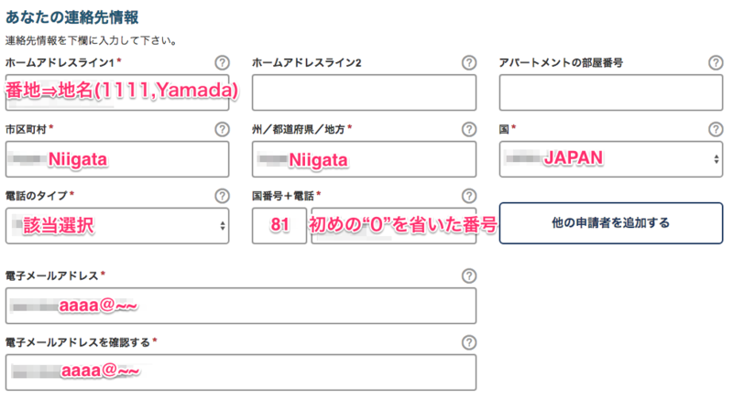
Task: Open the 国 country dropdown
Action: 611,159
